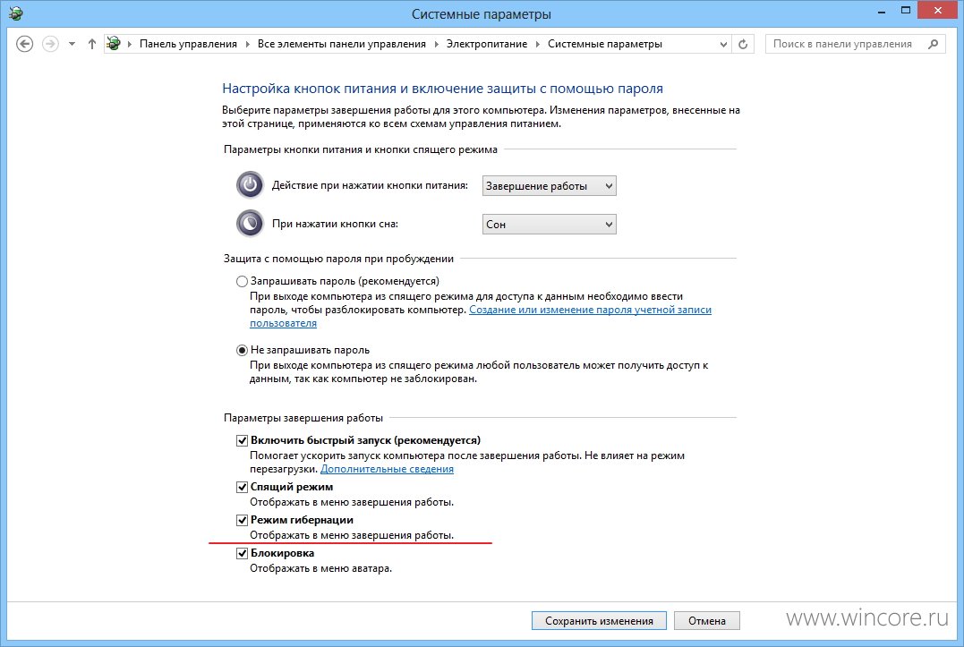Refresh the page with the refresh button

point(743,44)
